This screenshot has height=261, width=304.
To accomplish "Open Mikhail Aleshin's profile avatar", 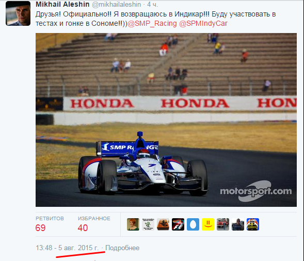I will click(18, 13).
